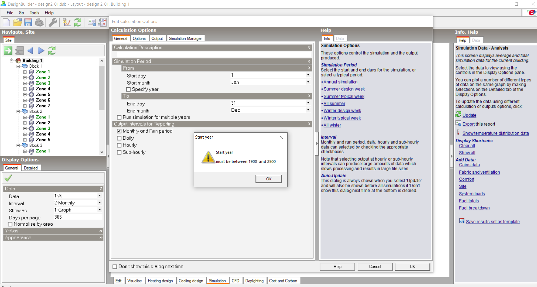Enable Daily output interval
537x287 pixels.
(x=119, y=138)
